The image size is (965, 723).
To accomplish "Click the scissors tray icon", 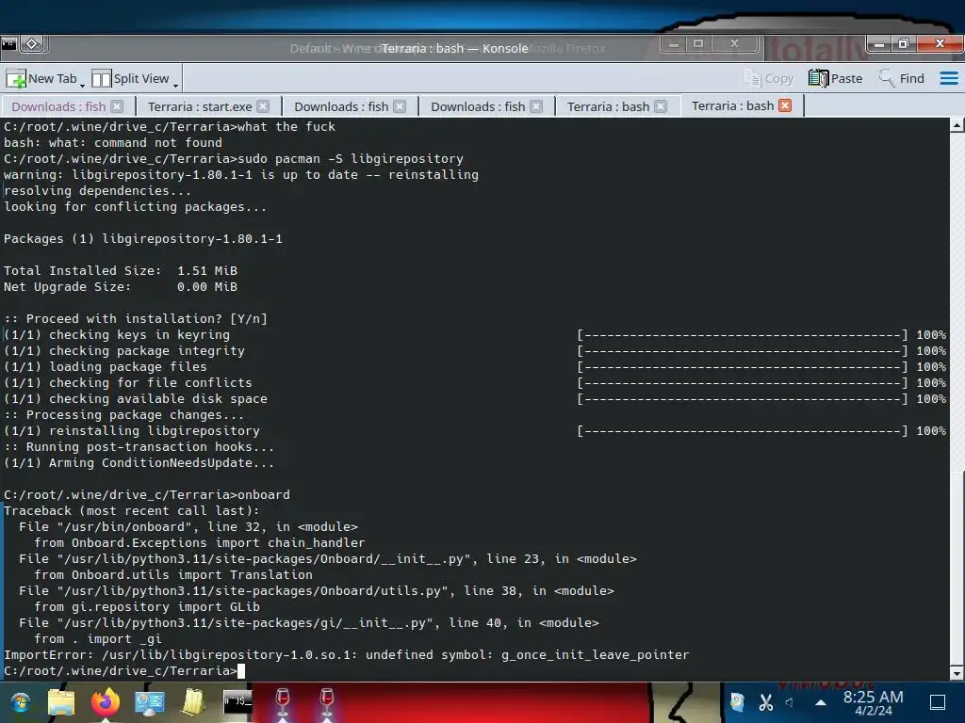I will click(x=765, y=702).
